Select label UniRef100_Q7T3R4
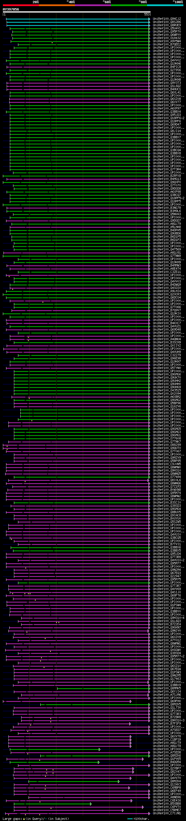 167,169
